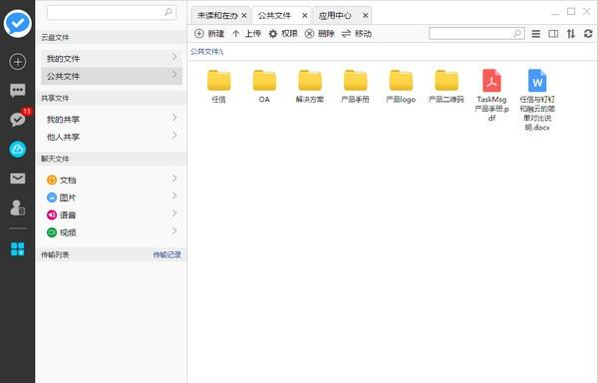Click the 文档 documents icon in chat files
Screen dimensions: 598x383
coord(52,180)
